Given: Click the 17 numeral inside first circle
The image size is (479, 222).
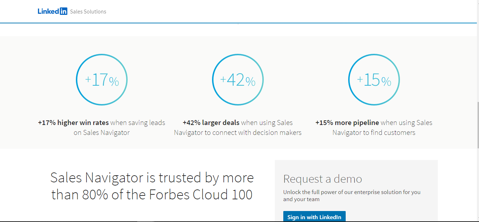Looking at the screenshot, I should click(x=100, y=80).
